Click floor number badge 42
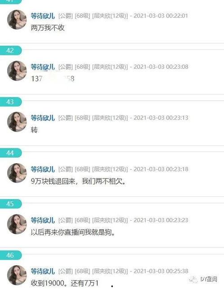The image size is (224, 289). tap(11, 50)
